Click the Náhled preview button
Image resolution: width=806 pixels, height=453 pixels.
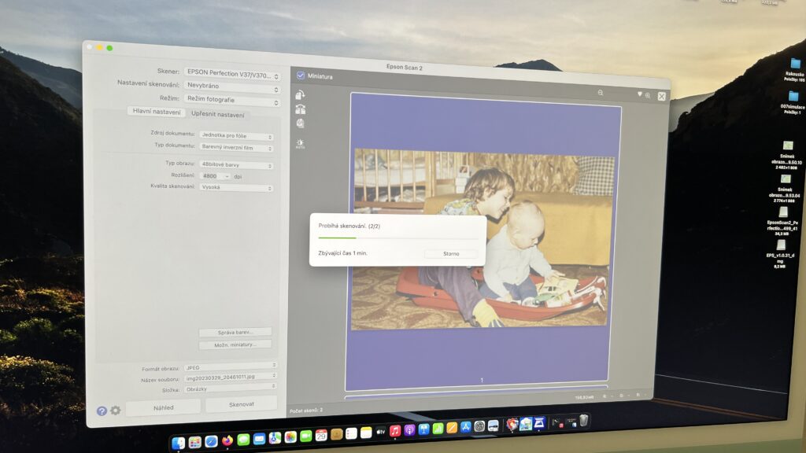163,408
